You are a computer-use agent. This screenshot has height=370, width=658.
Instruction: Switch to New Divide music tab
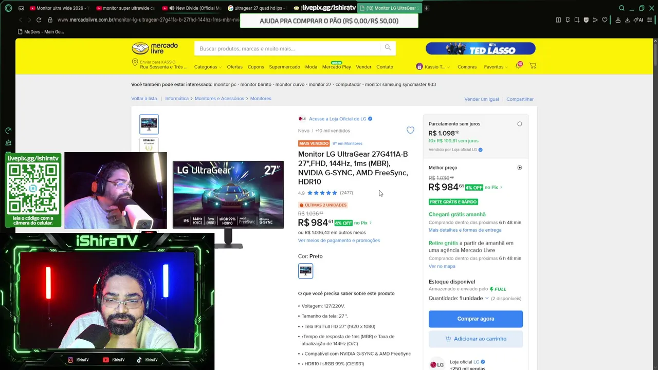coord(191,8)
